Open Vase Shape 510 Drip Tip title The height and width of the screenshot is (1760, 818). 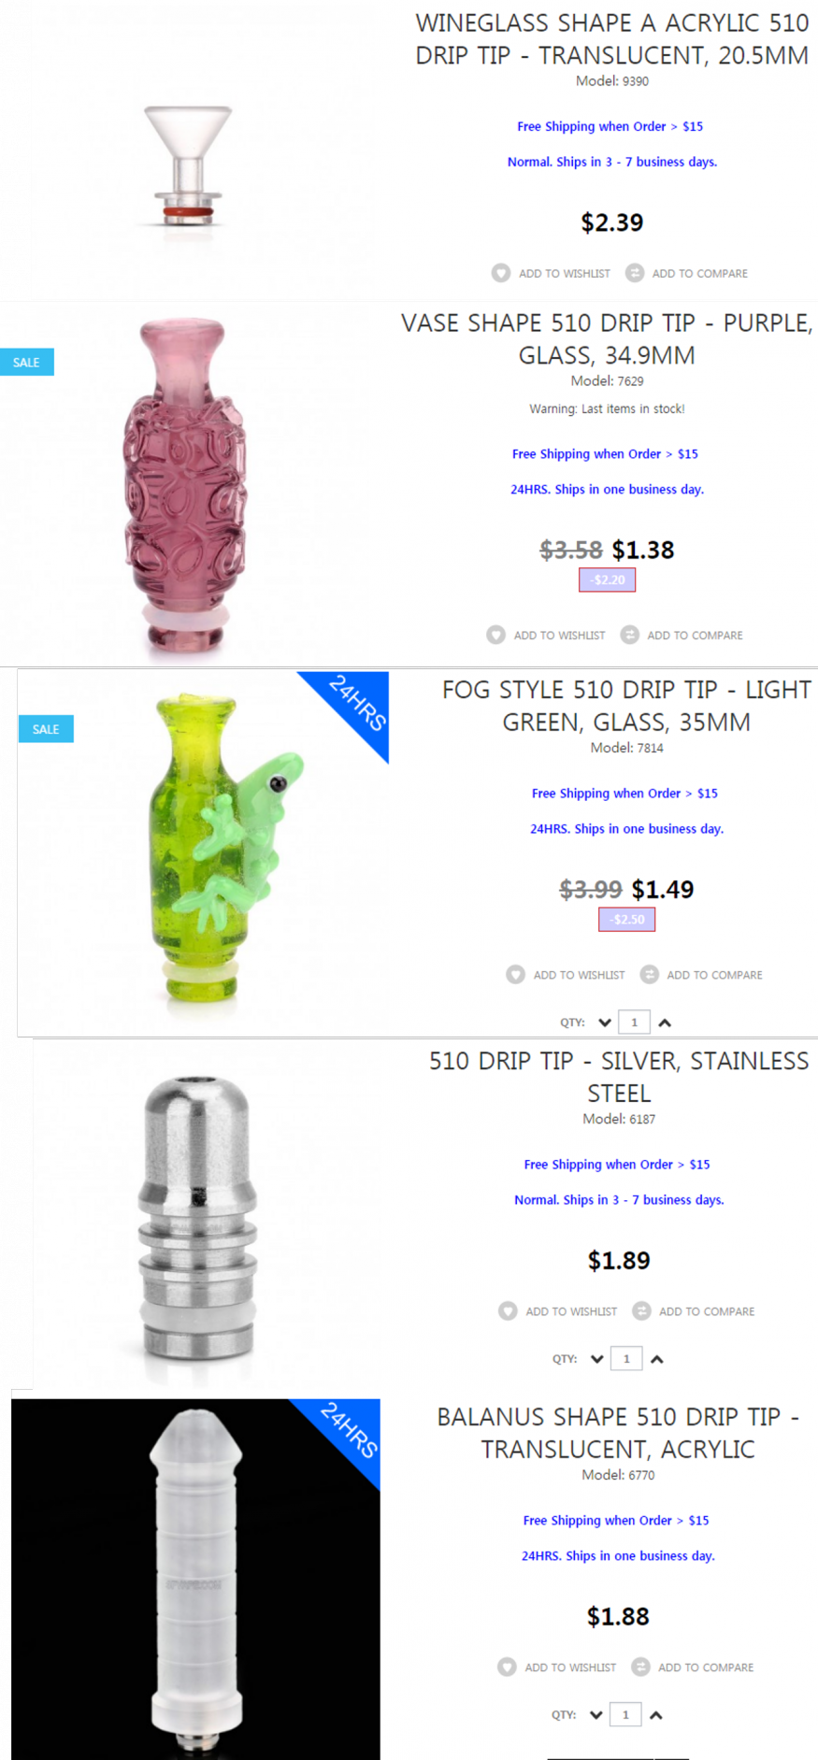[607, 339]
